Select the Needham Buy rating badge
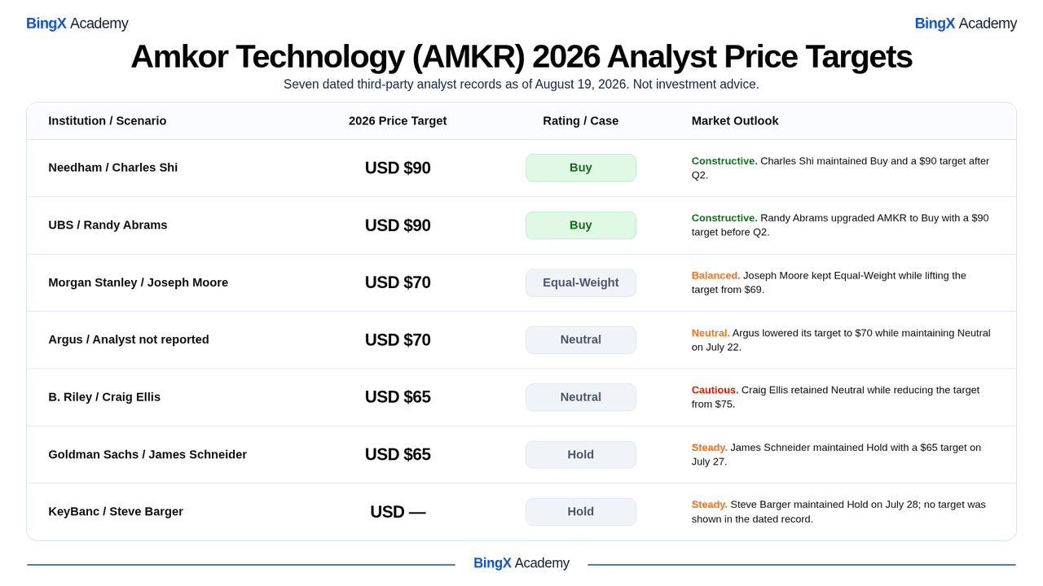 tap(581, 168)
